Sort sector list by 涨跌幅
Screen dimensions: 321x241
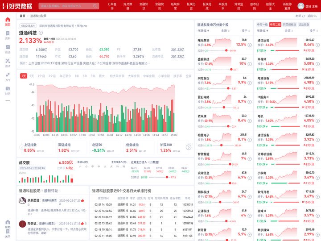[x=263, y=31]
